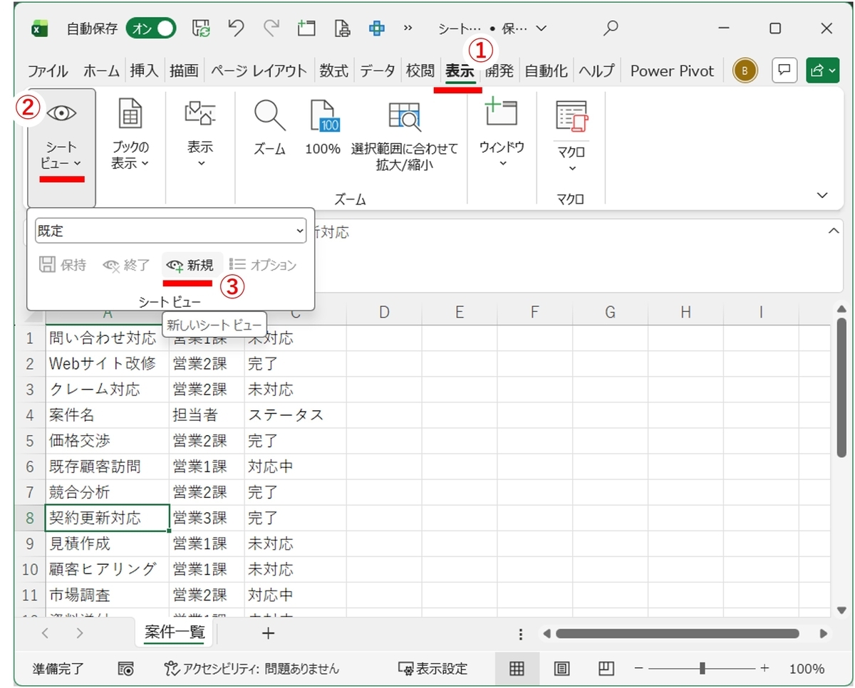The height and width of the screenshot is (688, 855).
Task: Click cell with Webサイト改修
Action: 107,364
